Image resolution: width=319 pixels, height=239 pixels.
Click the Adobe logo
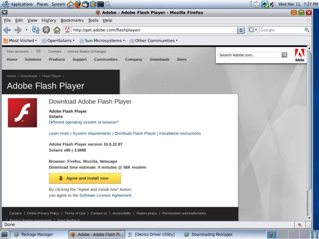pyautogui.click(x=300, y=55)
